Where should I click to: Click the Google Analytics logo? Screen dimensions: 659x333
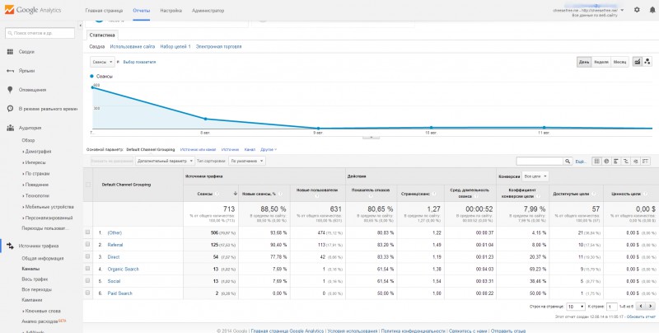(33, 10)
